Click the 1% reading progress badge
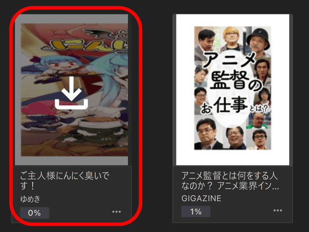The width and height of the screenshot is (309, 232). 196,212
